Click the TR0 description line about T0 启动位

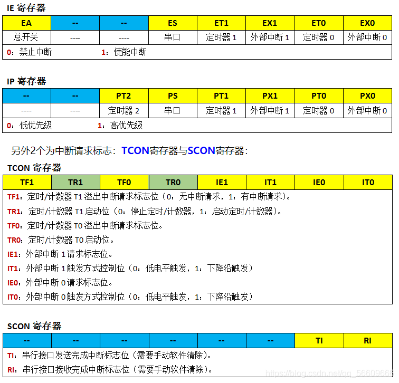click(61, 240)
